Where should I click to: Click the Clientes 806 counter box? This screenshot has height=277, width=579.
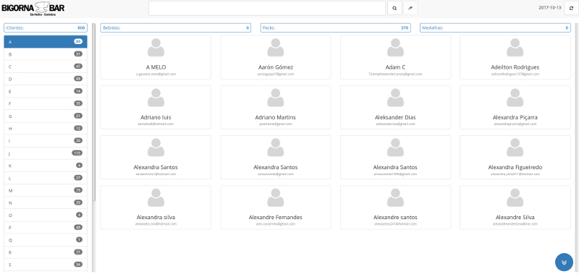(46, 27)
